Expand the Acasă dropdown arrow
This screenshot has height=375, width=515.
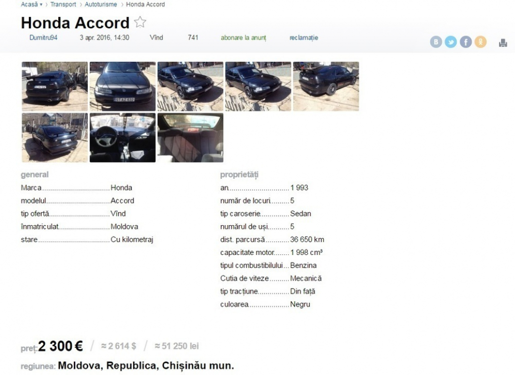(x=41, y=4)
